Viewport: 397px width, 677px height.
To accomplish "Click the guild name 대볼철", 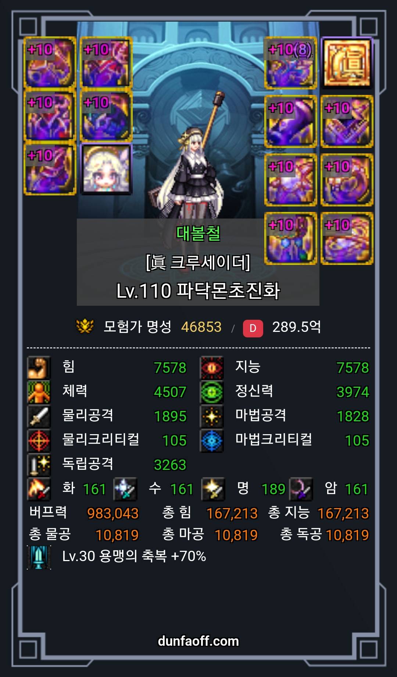I will 198,233.
